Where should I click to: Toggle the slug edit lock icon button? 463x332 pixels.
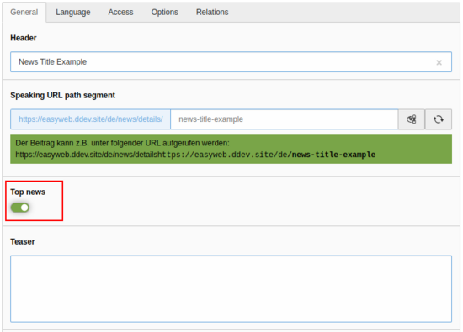tap(412, 119)
